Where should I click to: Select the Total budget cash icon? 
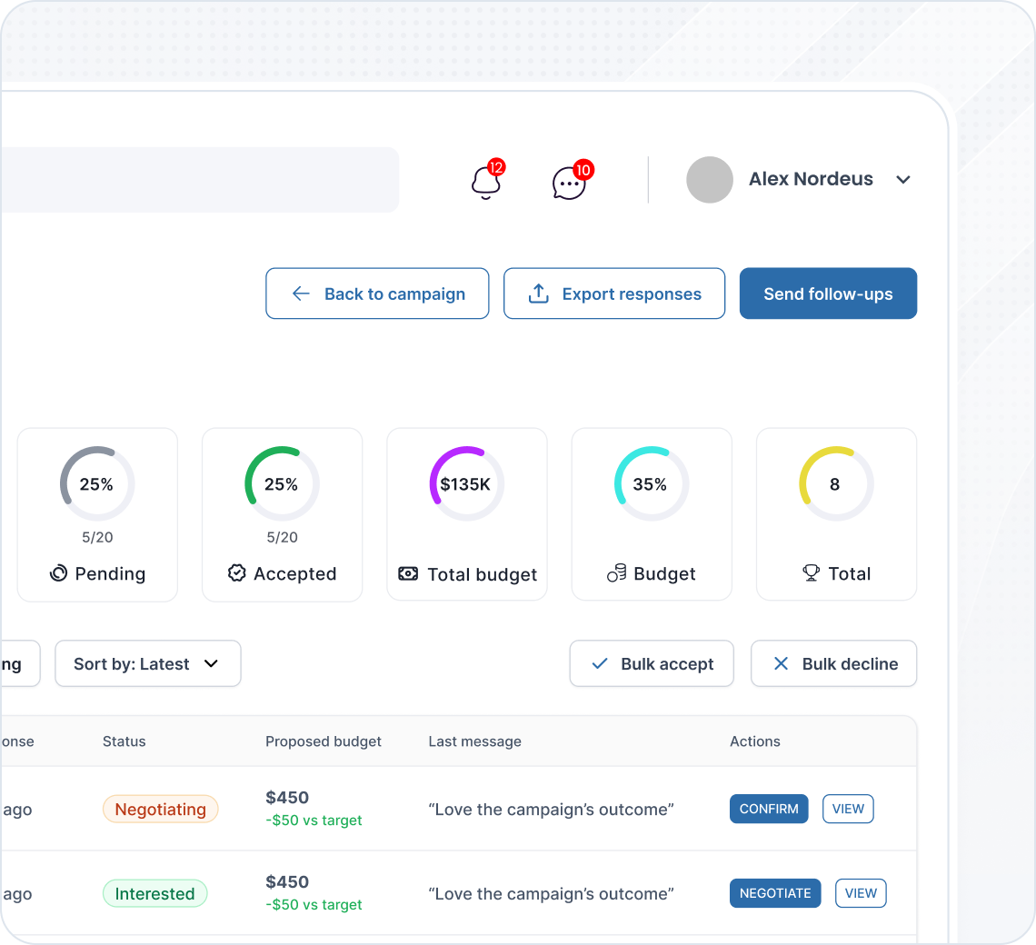pyautogui.click(x=409, y=573)
